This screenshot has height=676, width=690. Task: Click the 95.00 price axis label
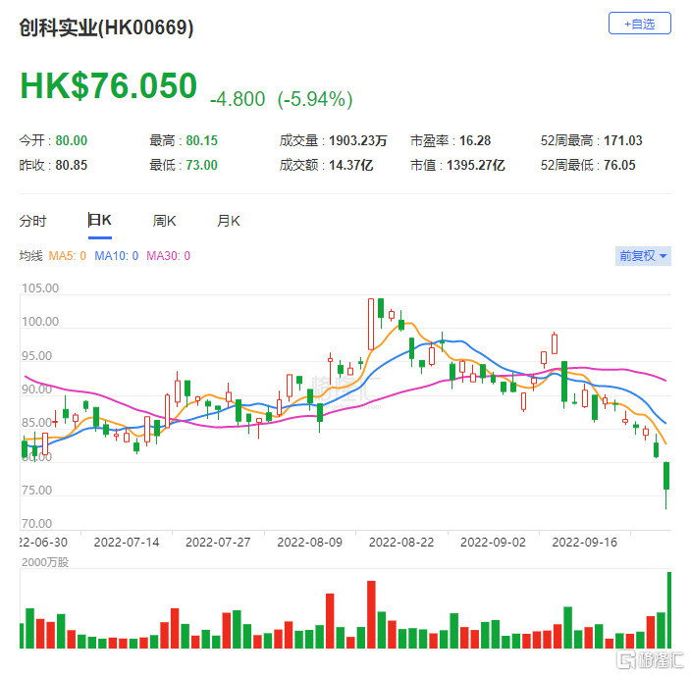point(36,356)
